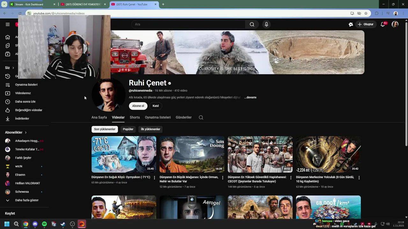This screenshot has height=229, width=408.
Task: Click the Abone ol subscribe button
Action: pos(138,106)
